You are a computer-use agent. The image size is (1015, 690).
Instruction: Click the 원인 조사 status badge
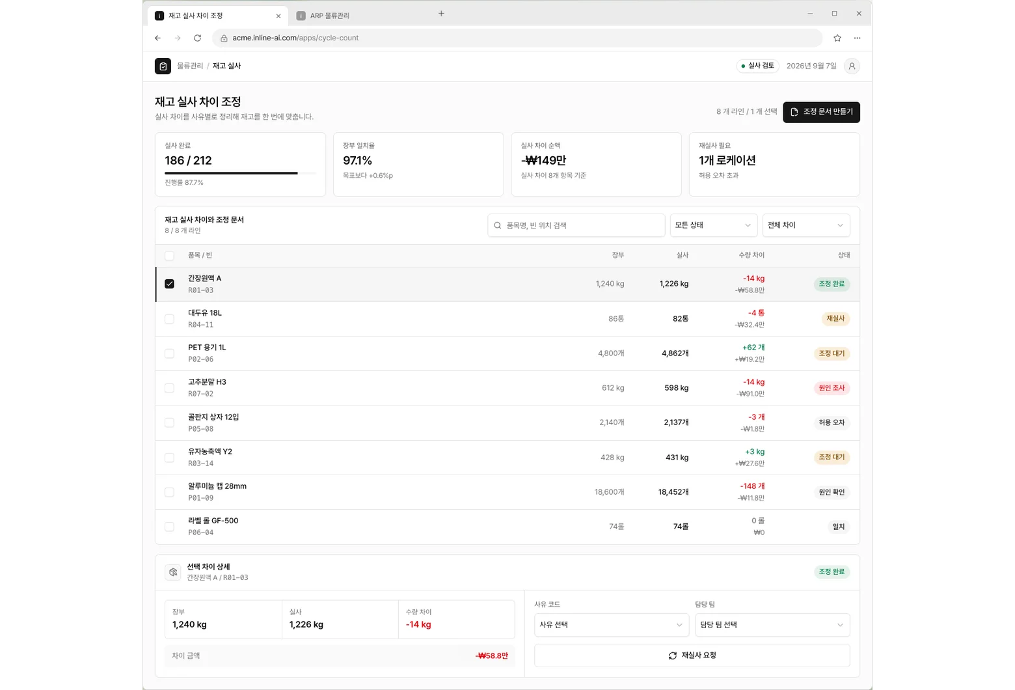832,388
